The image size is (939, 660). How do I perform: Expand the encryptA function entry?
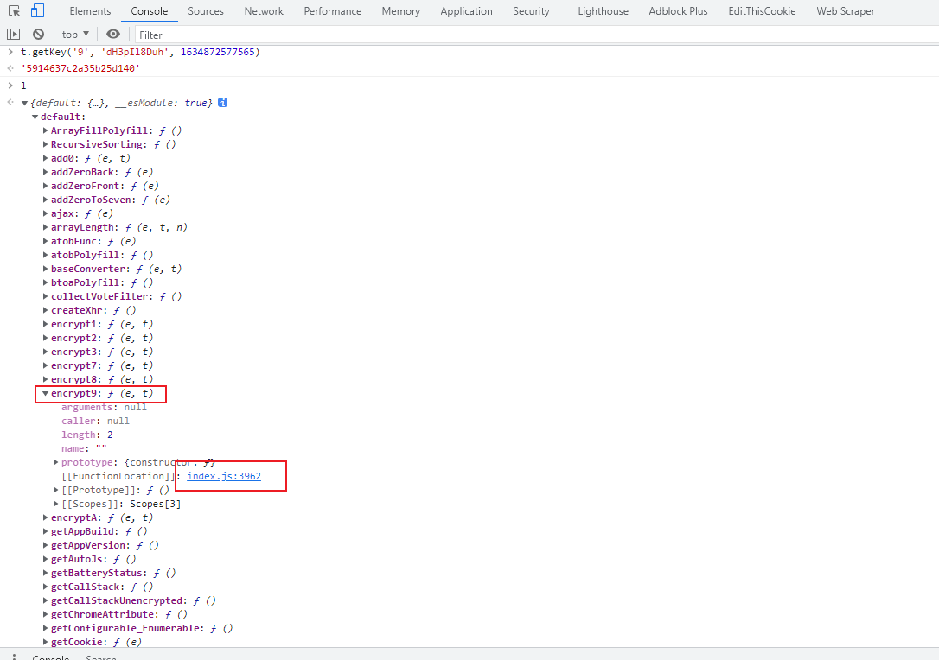(x=45, y=517)
